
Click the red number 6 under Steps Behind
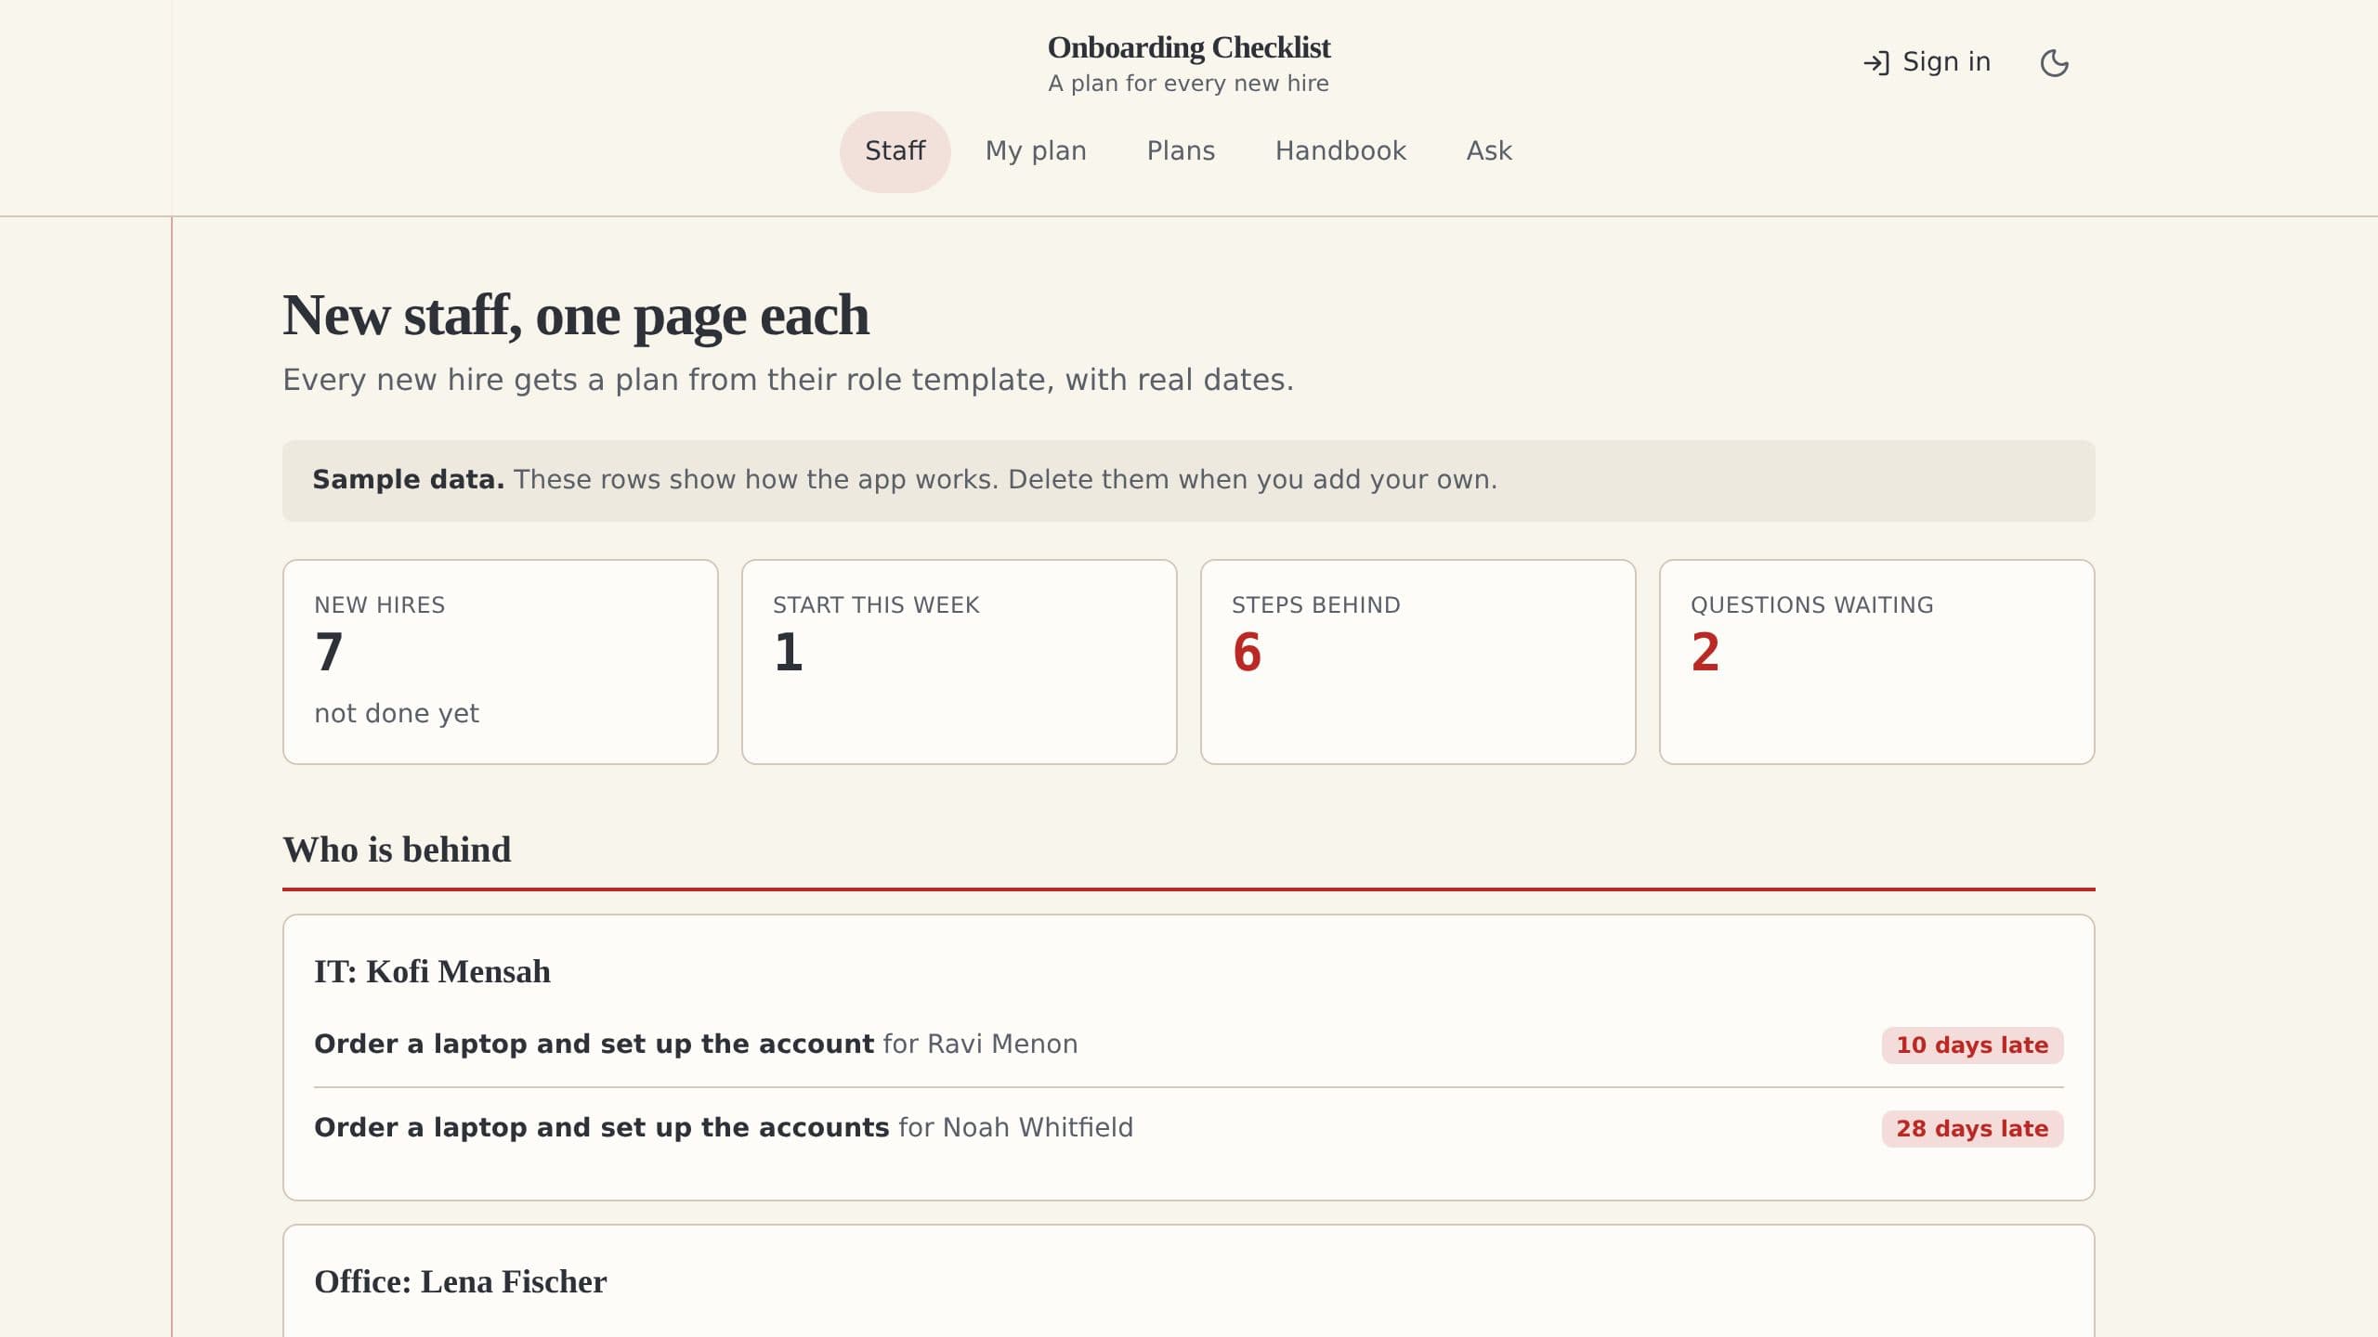[x=1248, y=653]
